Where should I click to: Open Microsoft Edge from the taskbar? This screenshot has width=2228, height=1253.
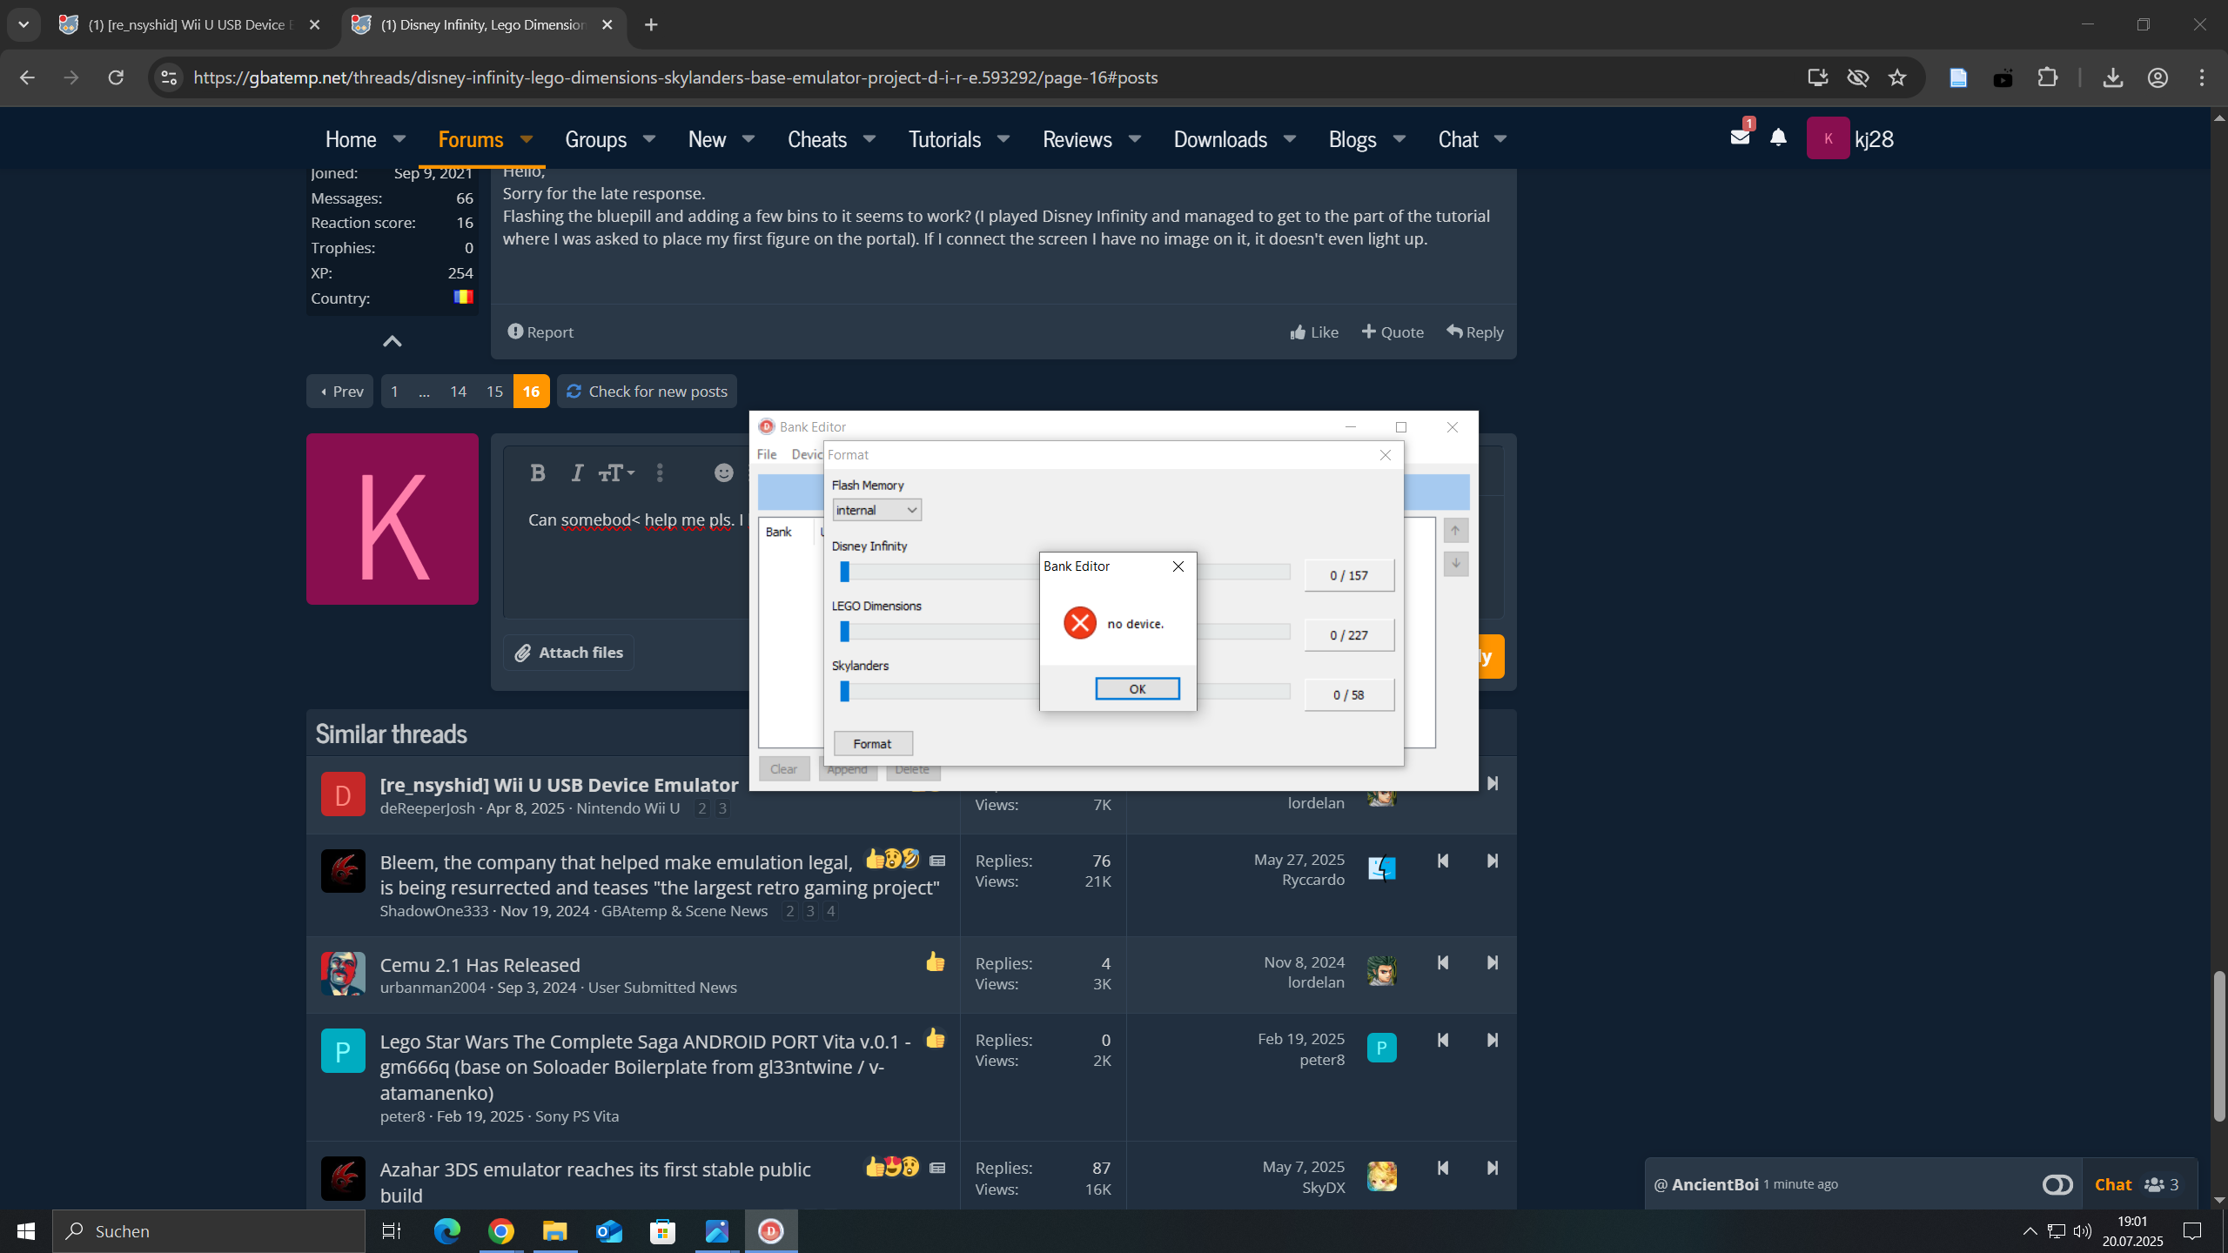[x=447, y=1231]
